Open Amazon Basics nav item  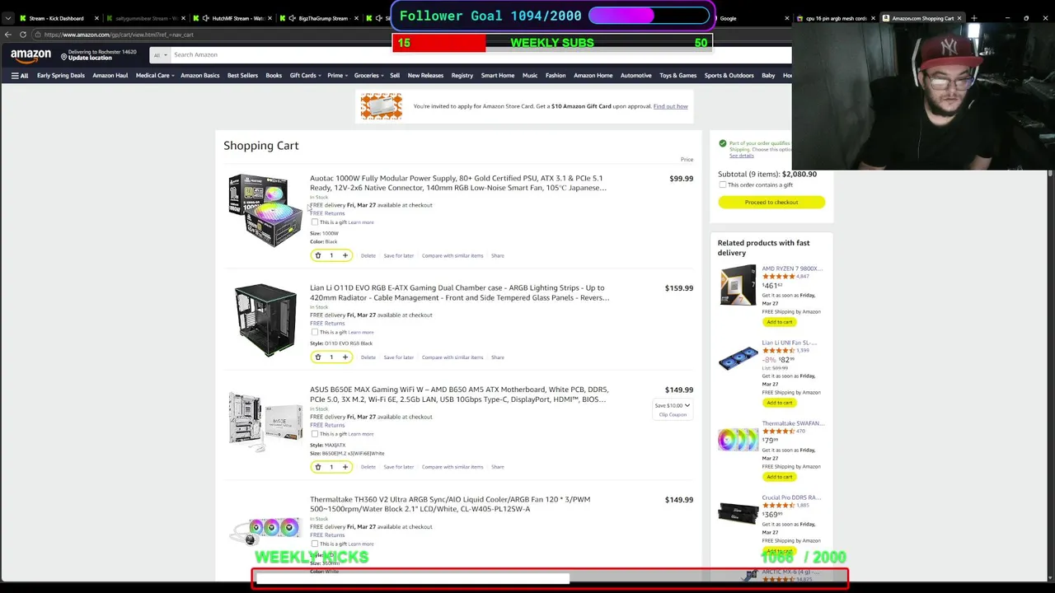(x=200, y=76)
